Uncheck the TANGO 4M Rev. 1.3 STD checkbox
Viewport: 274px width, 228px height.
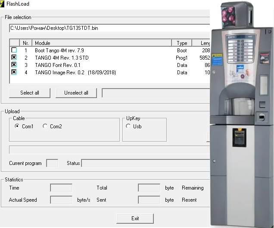(x=14, y=57)
